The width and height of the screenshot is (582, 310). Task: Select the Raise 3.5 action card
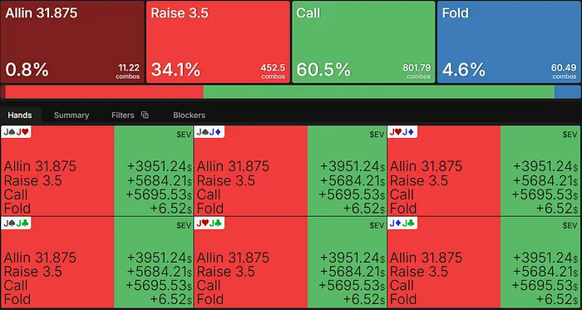[x=218, y=42]
